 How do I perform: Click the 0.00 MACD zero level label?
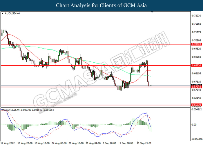click(x=194, y=124)
